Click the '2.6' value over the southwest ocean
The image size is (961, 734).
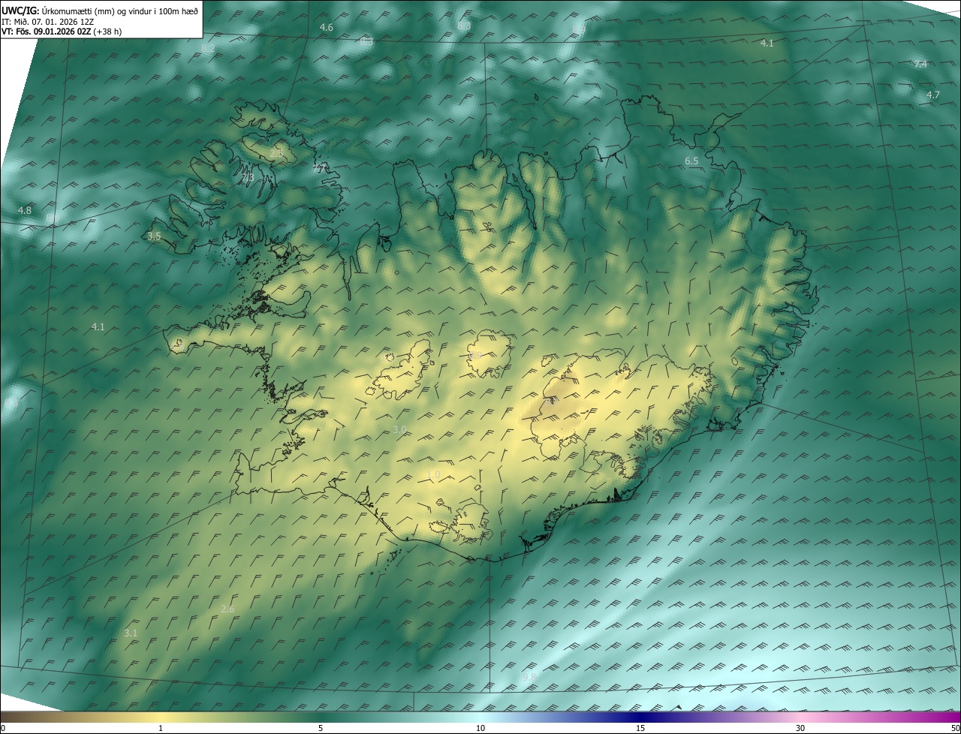pos(227,609)
